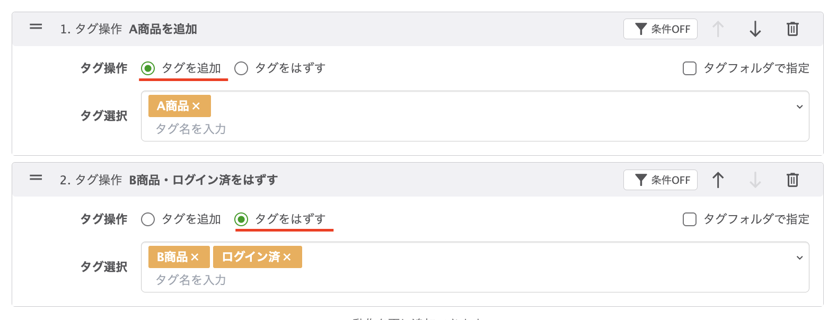Viewport: 828px width, 320px height.
Task: Delete the B商品・ログイン済をはずす action block
Action: (792, 180)
